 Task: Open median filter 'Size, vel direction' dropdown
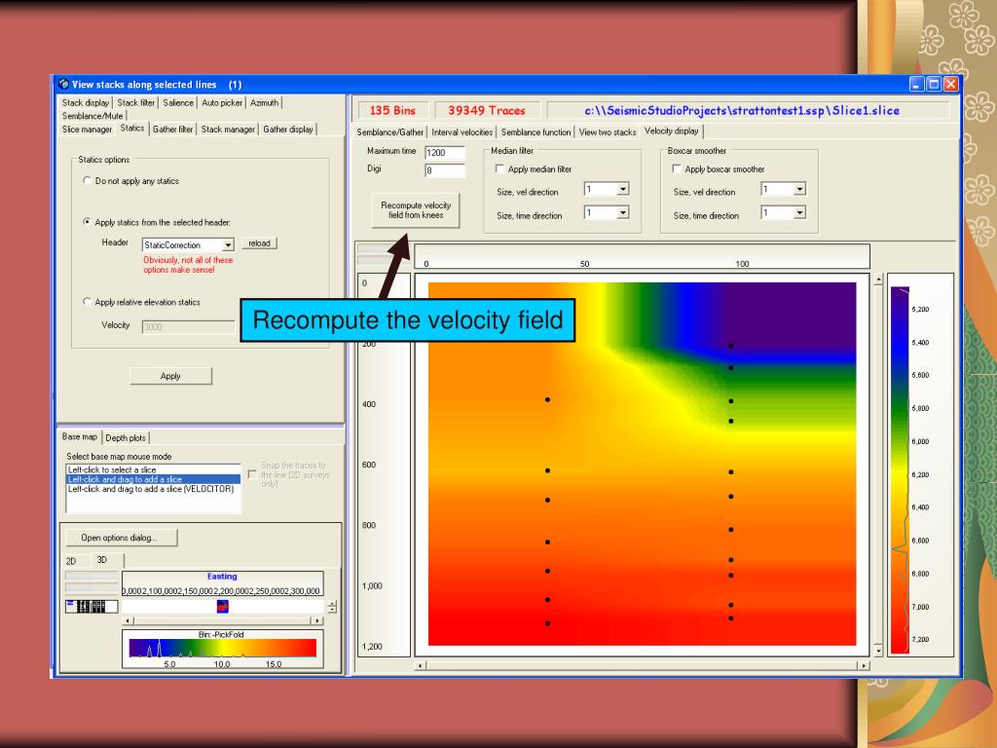(x=623, y=189)
